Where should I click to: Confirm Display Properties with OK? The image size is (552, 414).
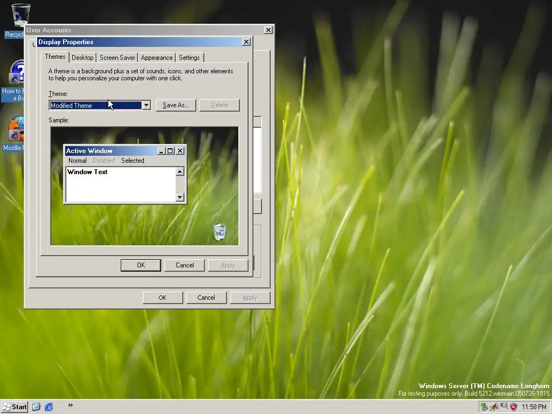(x=141, y=265)
